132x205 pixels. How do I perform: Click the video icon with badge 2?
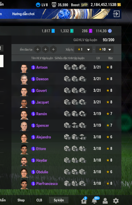(x=84, y=200)
